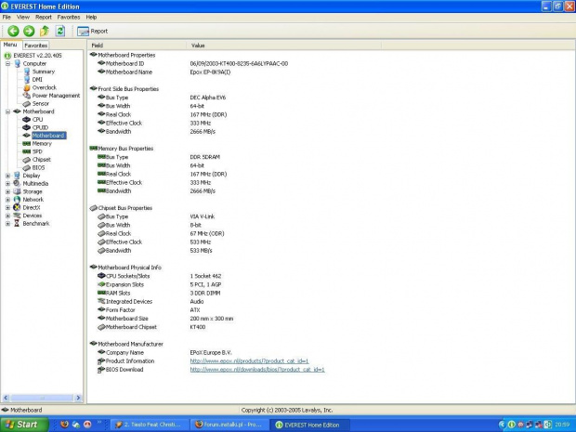Open the Sensor page

[40, 103]
